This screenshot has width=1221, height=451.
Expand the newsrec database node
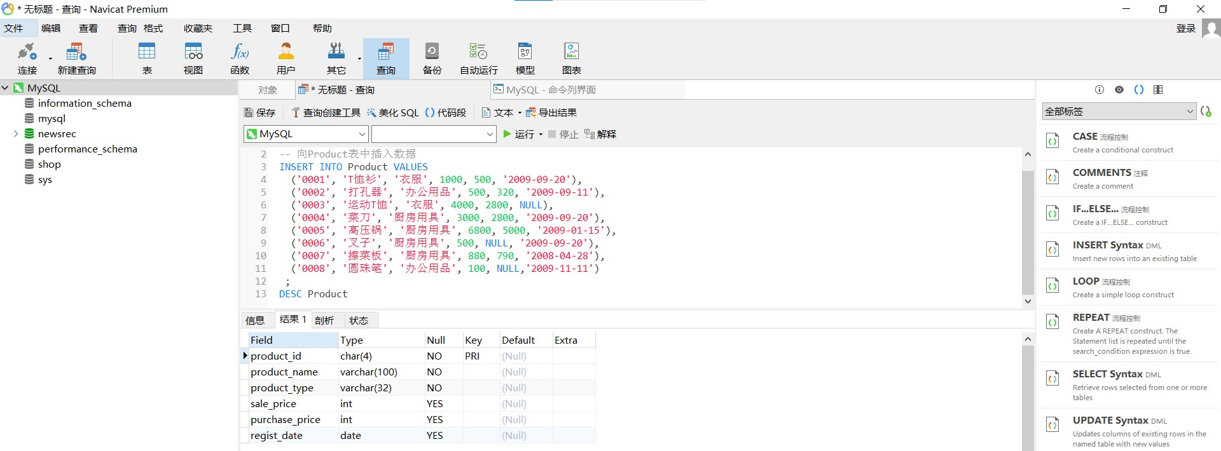click(16, 134)
